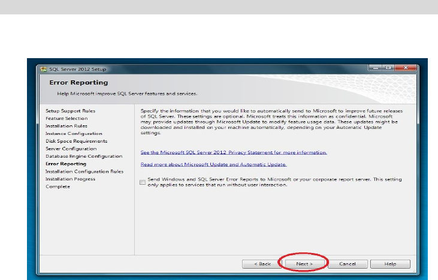Select the bold Error Reporting step
Screen dimensions: 438x280
point(66,164)
